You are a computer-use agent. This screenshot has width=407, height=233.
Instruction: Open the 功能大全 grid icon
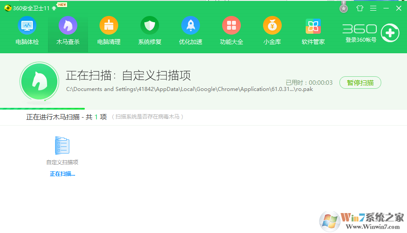click(x=231, y=26)
